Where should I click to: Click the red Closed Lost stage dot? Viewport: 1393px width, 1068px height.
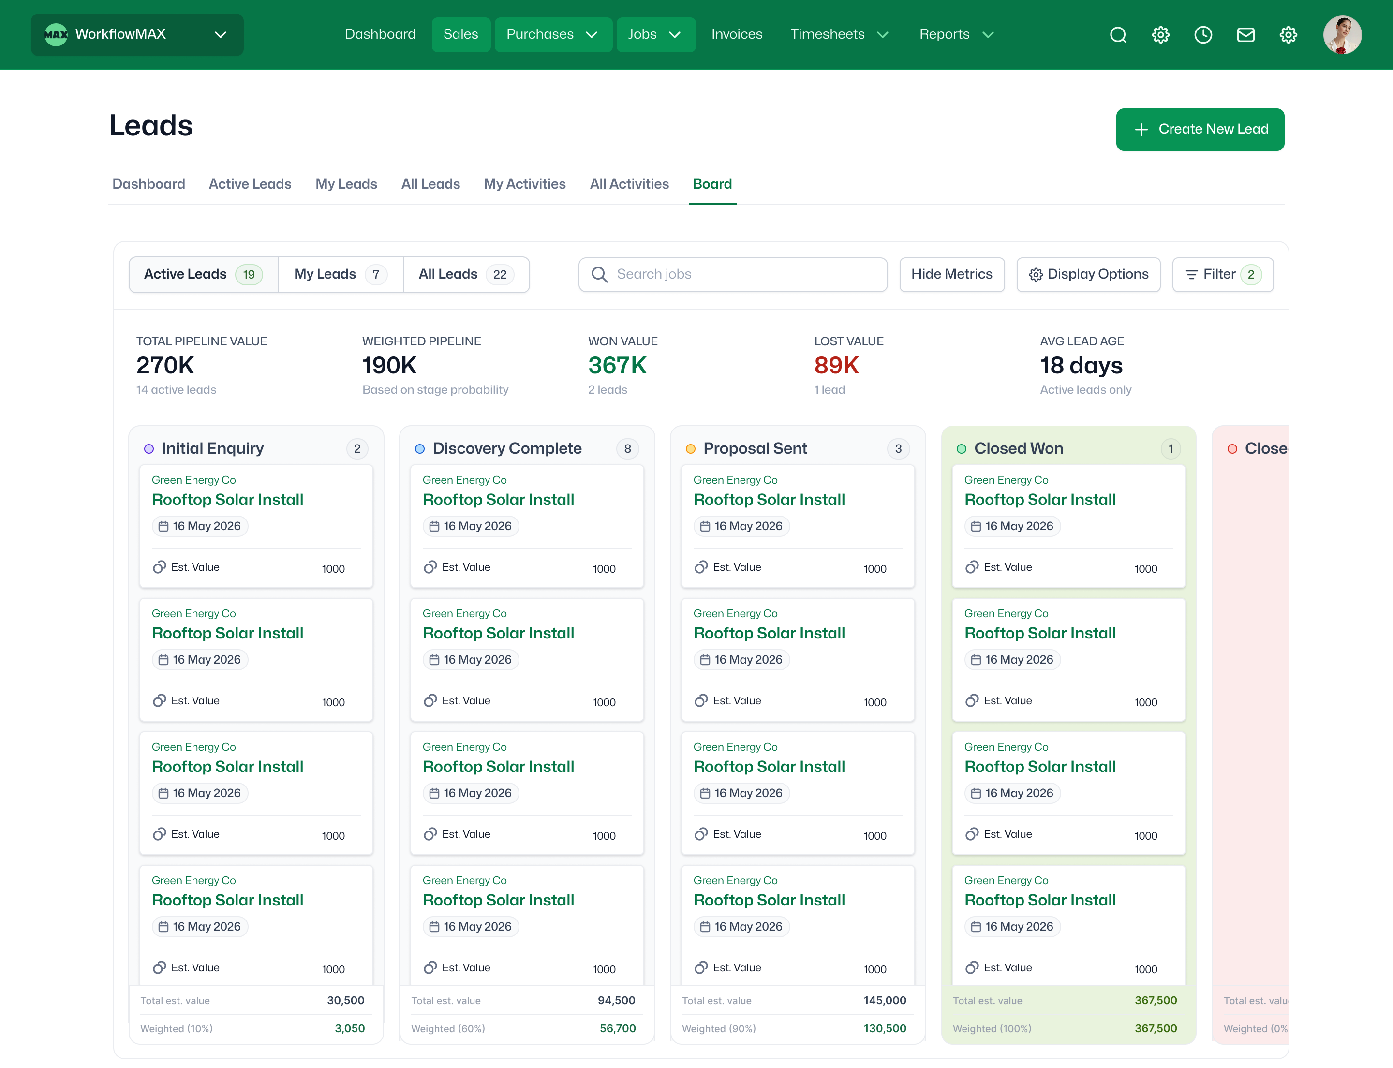(1232, 449)
